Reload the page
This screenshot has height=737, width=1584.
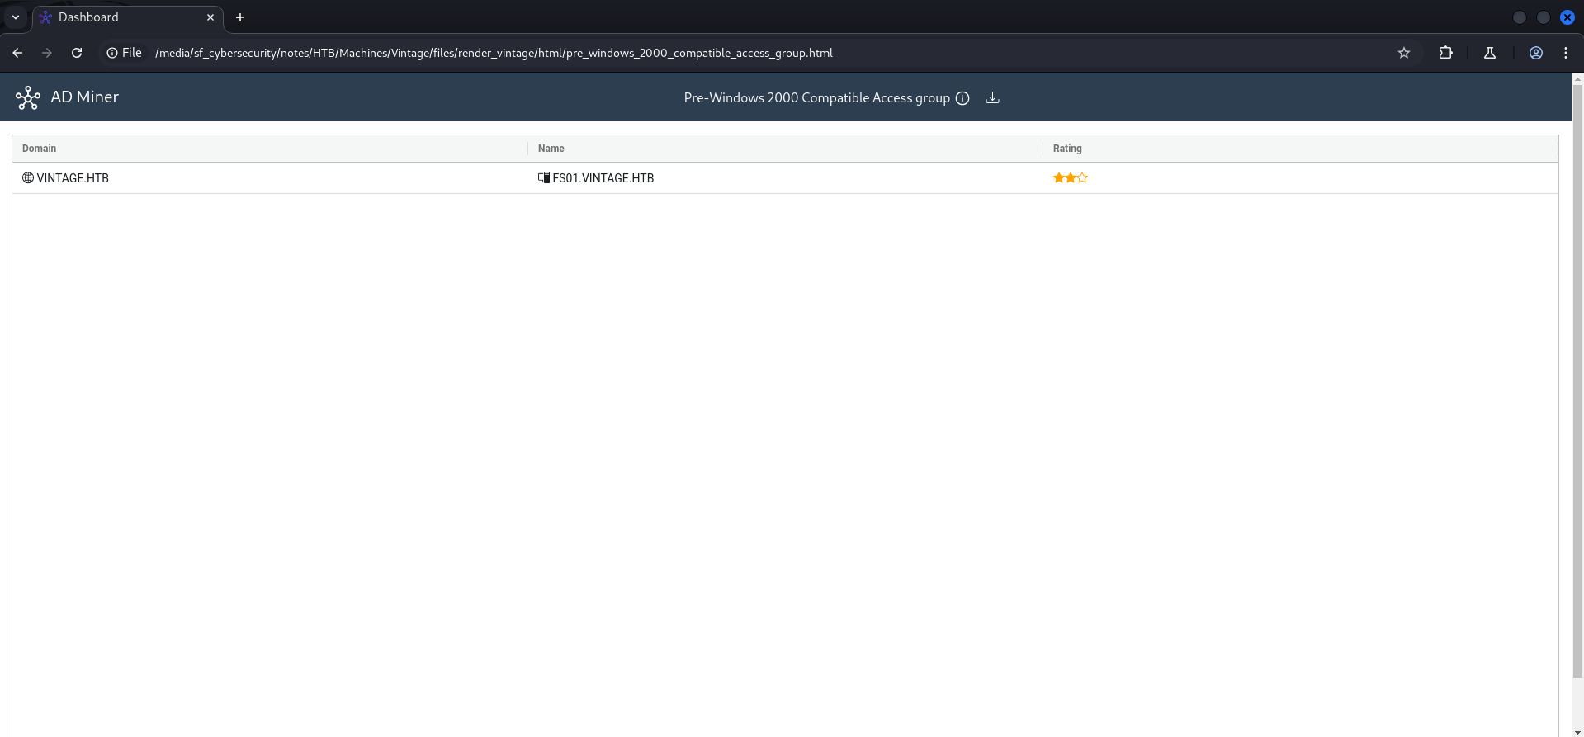[x=77, y=53]
